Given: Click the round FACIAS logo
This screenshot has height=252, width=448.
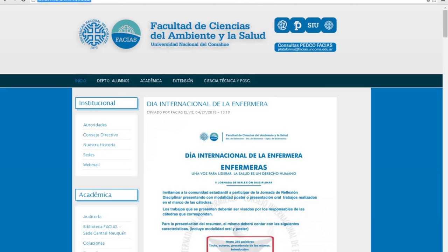Looking at the screenshot, I should coord(126,34).
